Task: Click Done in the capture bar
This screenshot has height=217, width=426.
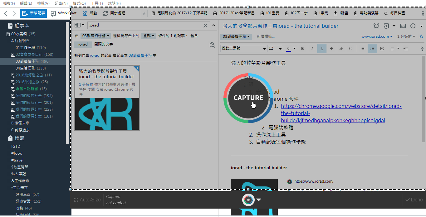Action: point(414,200)
